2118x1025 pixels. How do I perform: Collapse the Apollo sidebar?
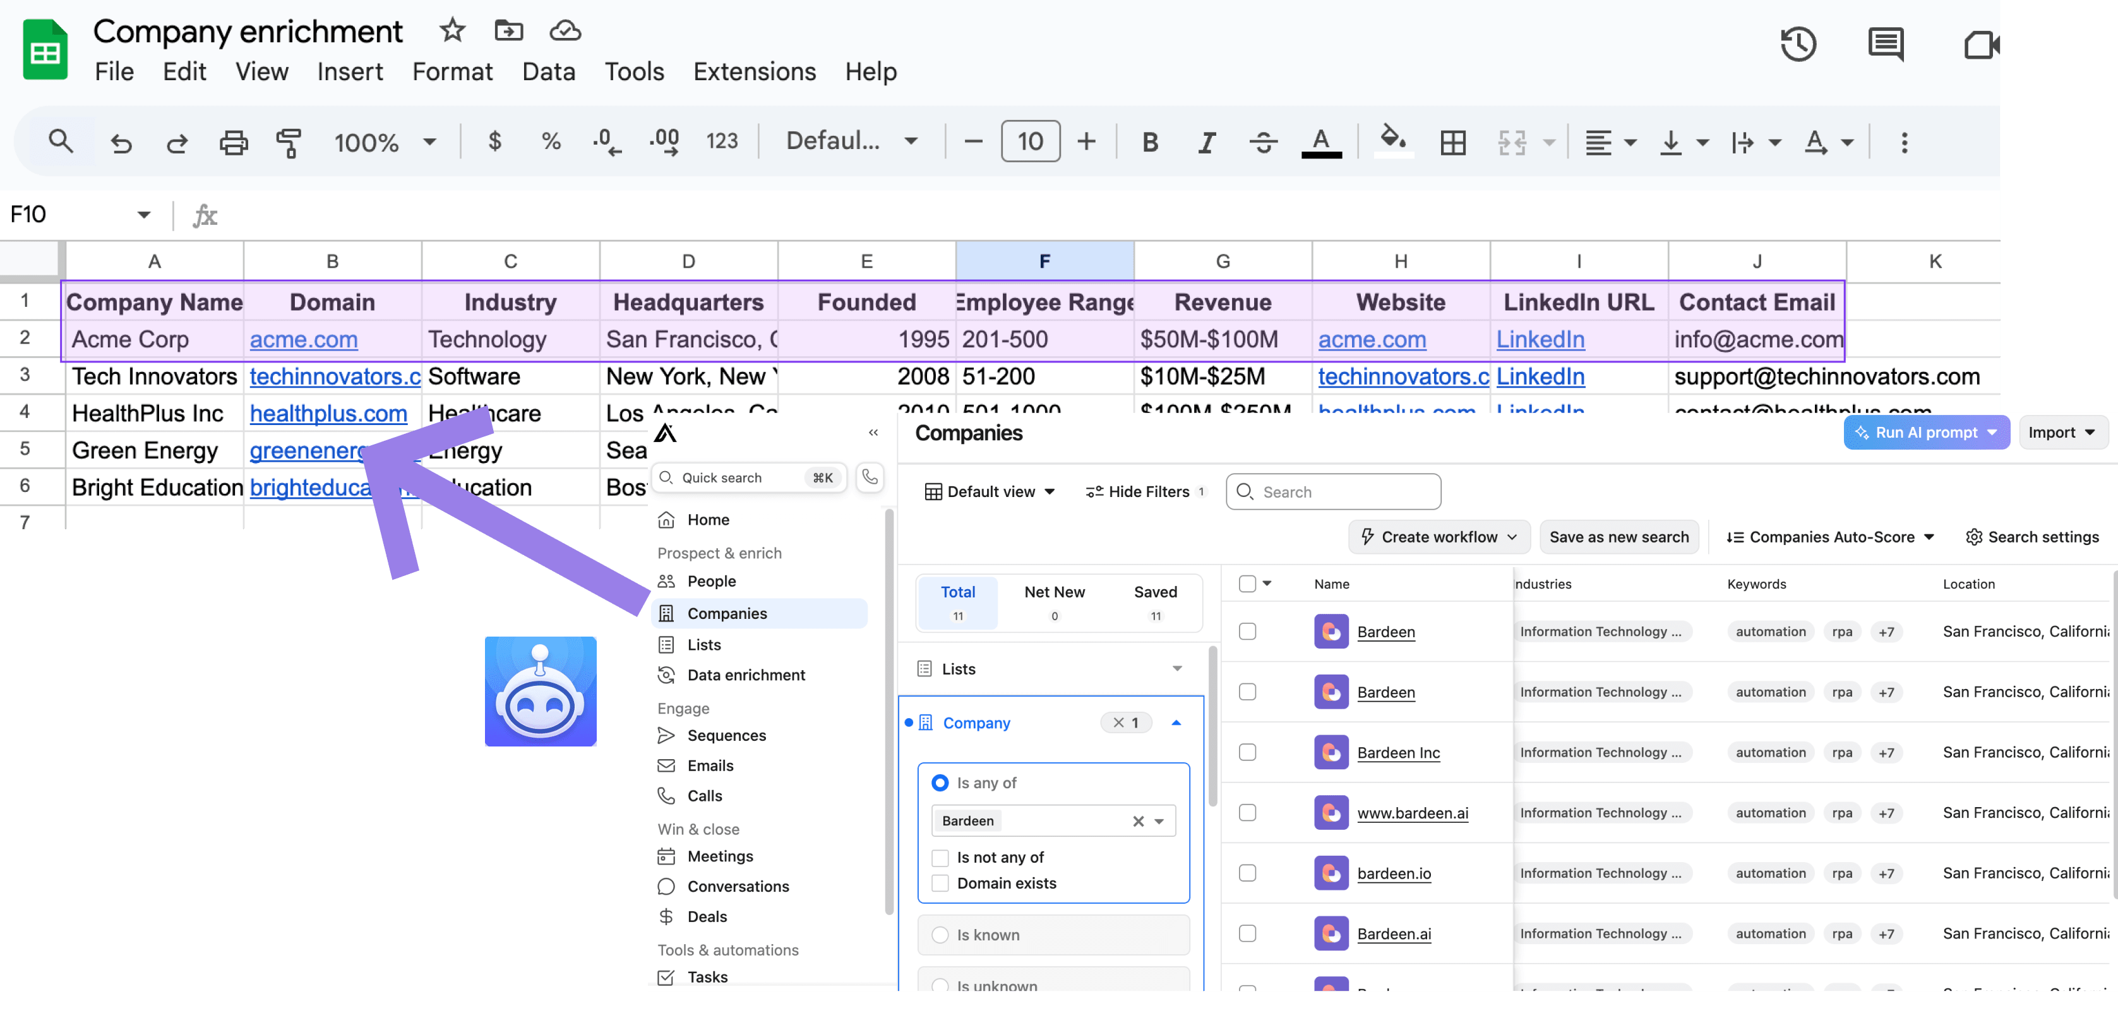click(873, 433)
